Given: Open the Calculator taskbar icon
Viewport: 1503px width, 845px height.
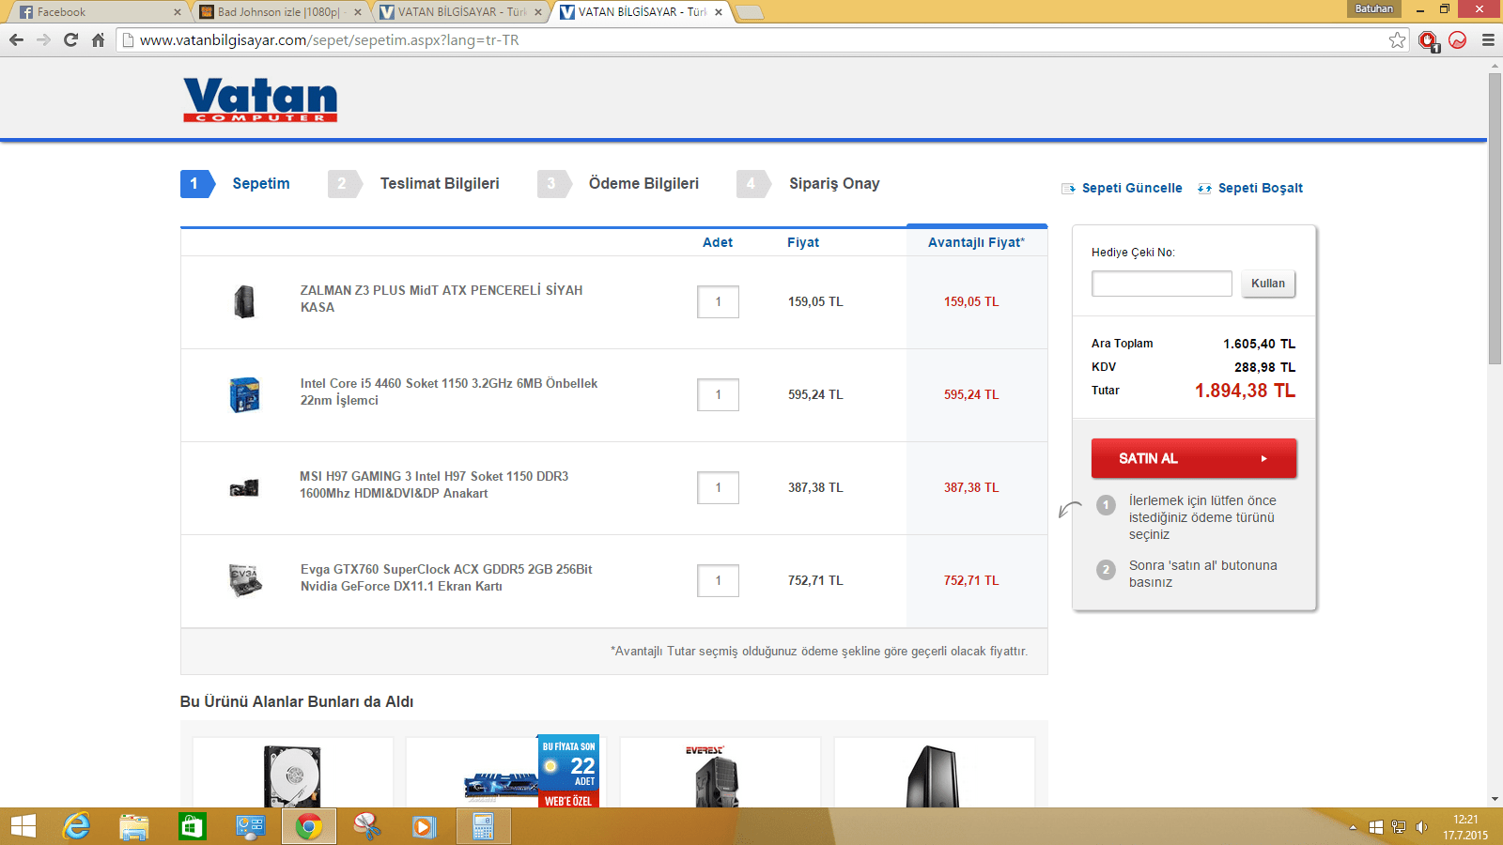Looking at the screenshot, I should [x=484, y=826].
